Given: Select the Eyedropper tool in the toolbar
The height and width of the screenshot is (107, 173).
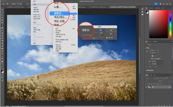Looking at the screenshot, I should click(x=2, y=25).
